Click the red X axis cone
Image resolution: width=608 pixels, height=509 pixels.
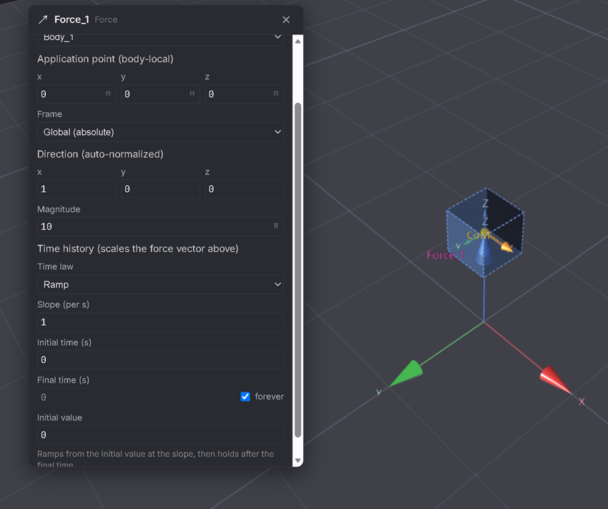(x=555, y=380)
